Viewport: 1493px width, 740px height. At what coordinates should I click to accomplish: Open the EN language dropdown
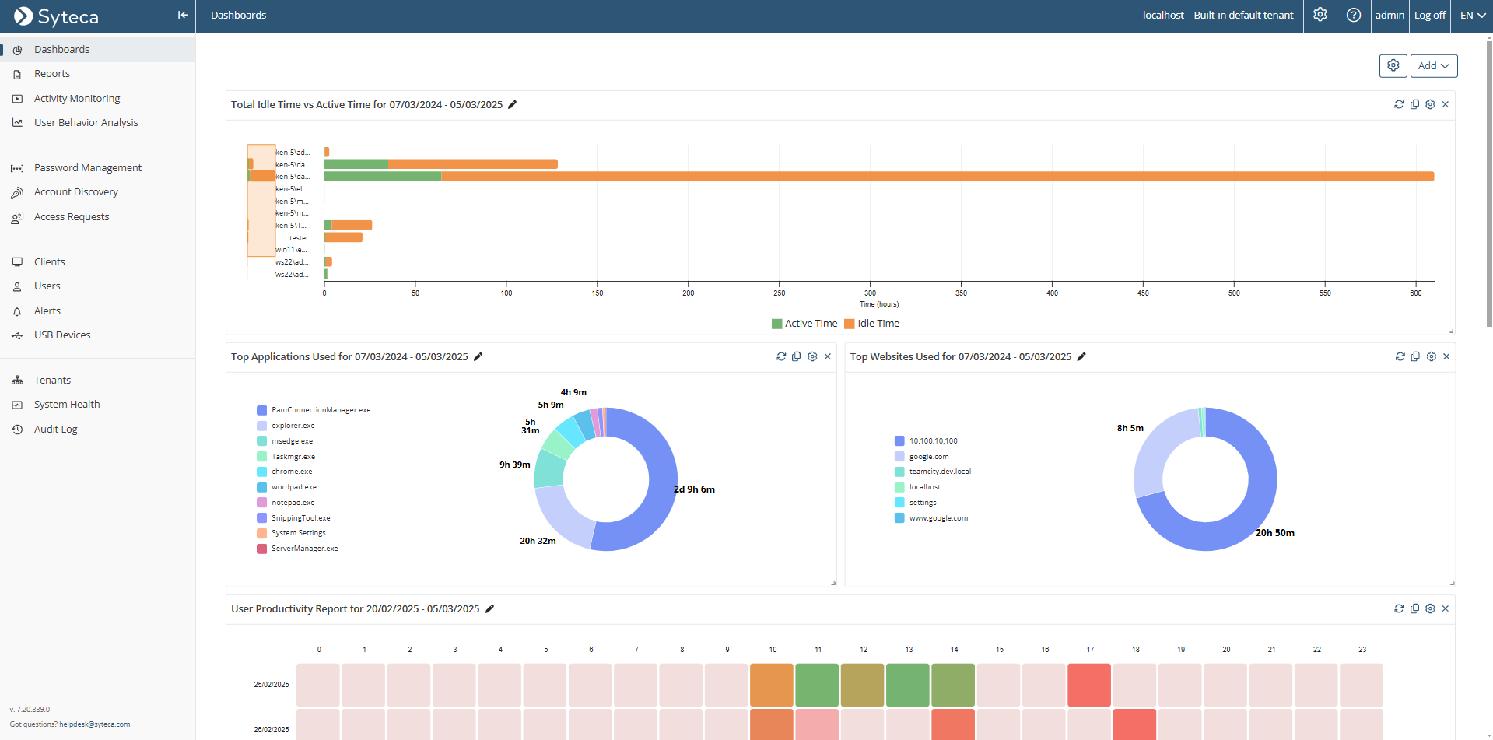(x=1472, y=15)
